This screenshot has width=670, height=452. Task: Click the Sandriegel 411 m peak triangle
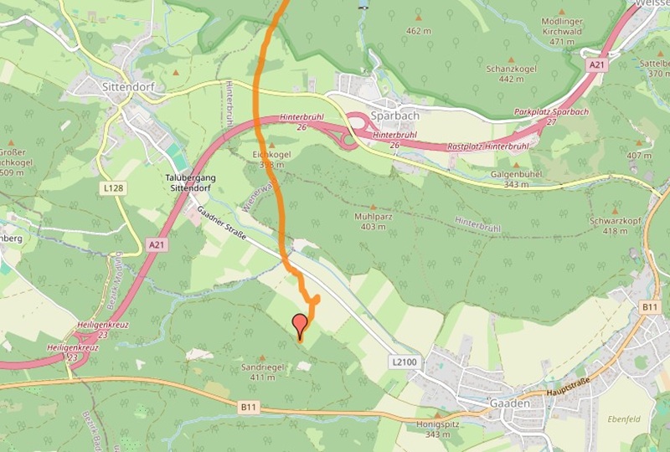262,358
